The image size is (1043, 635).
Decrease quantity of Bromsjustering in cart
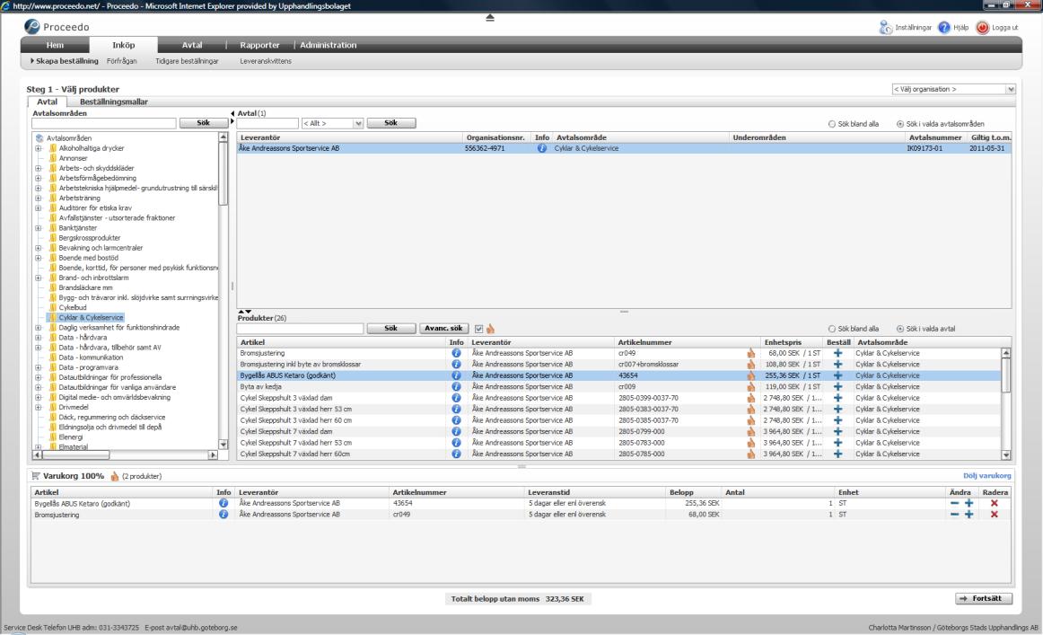(x=954, y=515)
